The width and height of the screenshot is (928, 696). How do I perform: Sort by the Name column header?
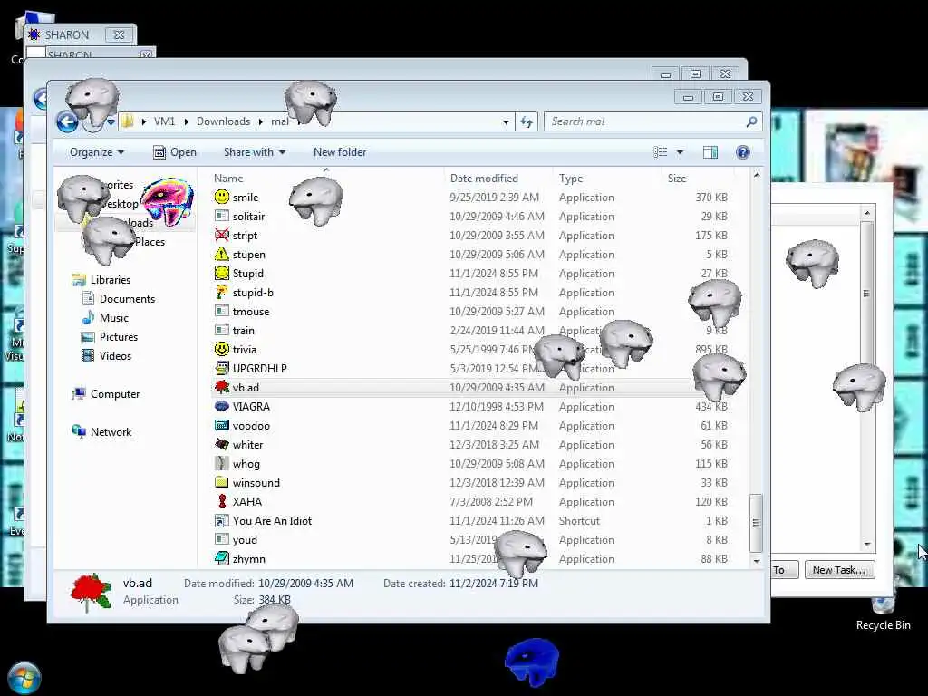point(228,179)
